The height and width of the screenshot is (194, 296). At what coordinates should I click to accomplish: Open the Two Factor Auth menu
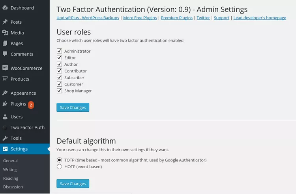pos(27,127)
